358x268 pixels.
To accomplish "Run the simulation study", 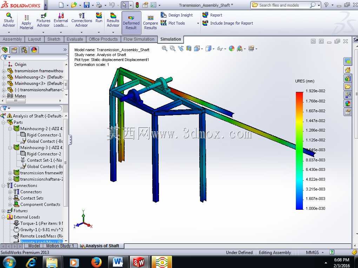I will pyautogui.click(x=99, y=18).
